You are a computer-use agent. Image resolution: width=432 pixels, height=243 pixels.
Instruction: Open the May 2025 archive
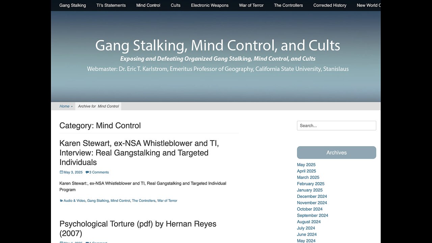coord(306,165)
